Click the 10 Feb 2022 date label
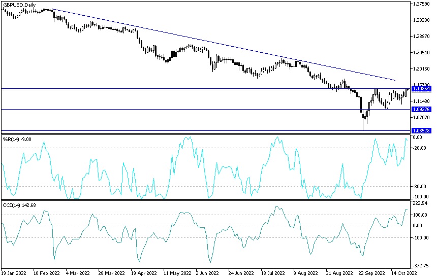 click(47, 273)
